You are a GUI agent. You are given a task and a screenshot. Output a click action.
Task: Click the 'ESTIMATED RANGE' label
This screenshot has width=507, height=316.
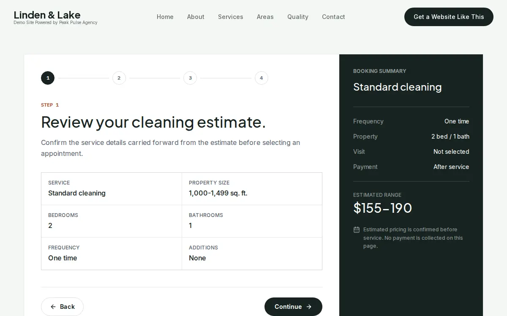pos(377,195)
